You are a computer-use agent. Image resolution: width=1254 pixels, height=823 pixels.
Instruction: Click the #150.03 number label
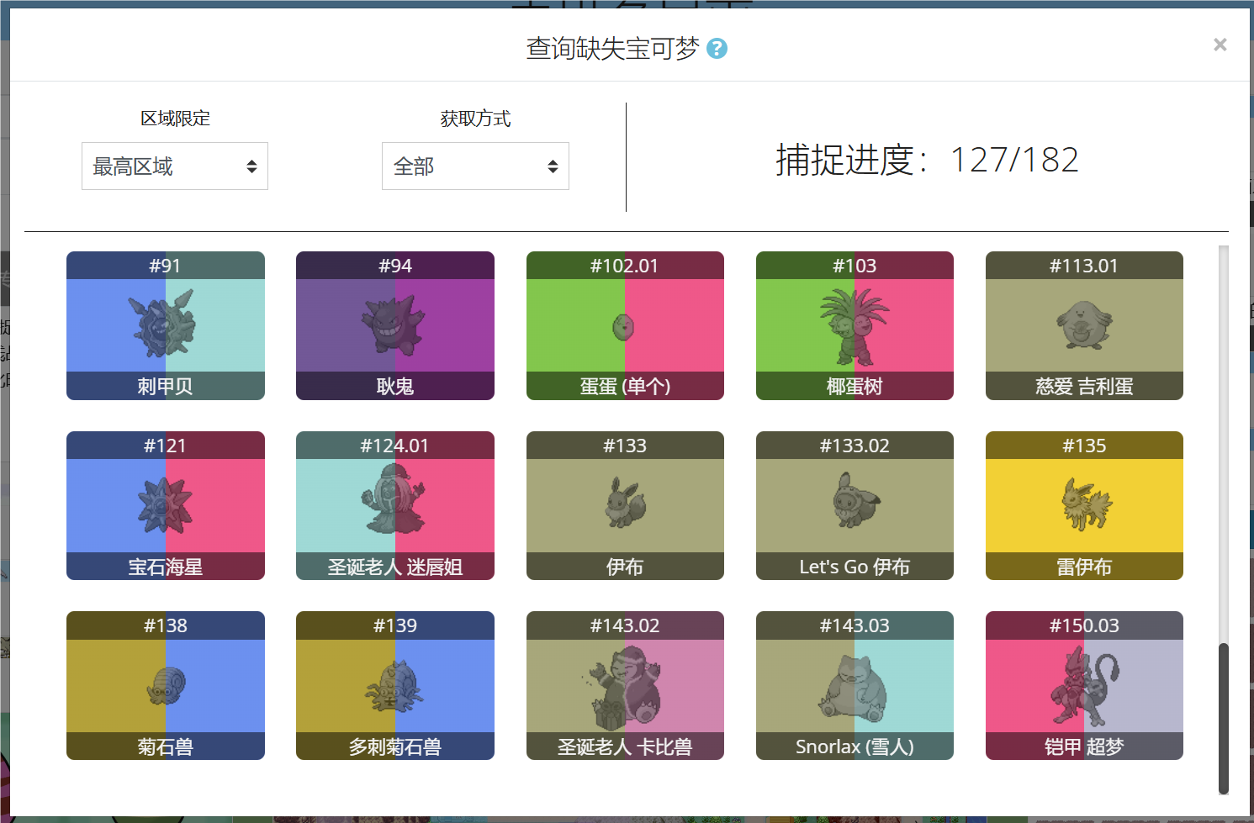(1084, 625)
